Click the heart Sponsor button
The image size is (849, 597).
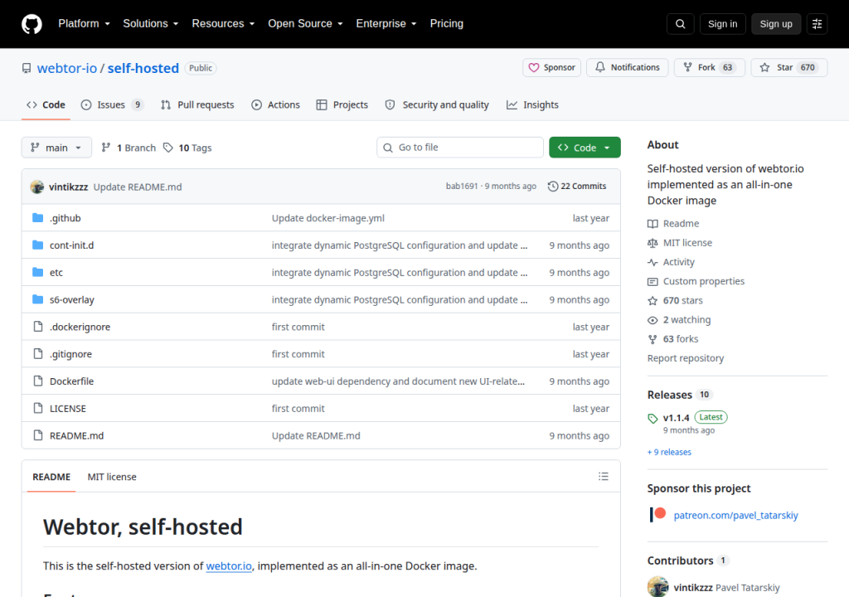551,68
